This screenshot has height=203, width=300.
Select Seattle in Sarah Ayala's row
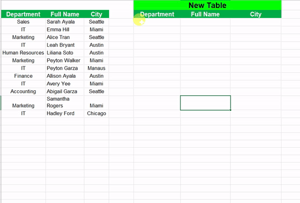click(x=96, y=22)
